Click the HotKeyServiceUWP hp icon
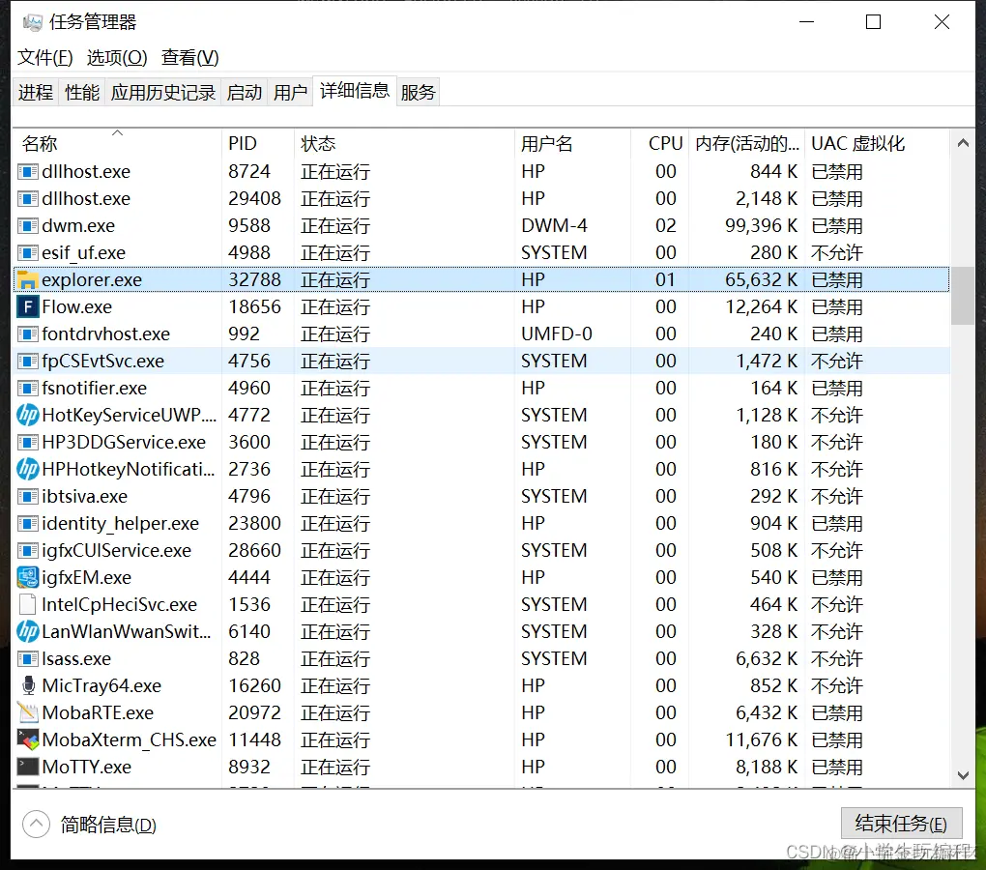Image resolution: width=986 pixels, height=870 pixels. point(27,415)
